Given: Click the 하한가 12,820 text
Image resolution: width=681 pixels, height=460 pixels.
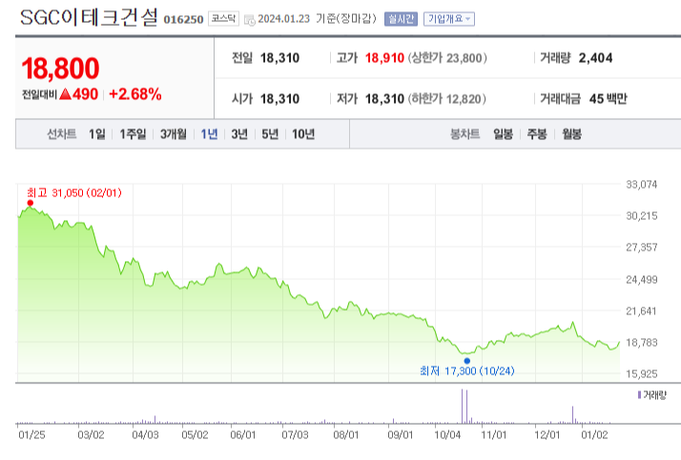Looking at the screenshot, I should coord(447,99).
